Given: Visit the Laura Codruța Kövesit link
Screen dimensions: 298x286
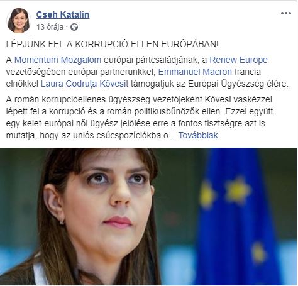Looking at the screenshot, I should tap(84, 84).
